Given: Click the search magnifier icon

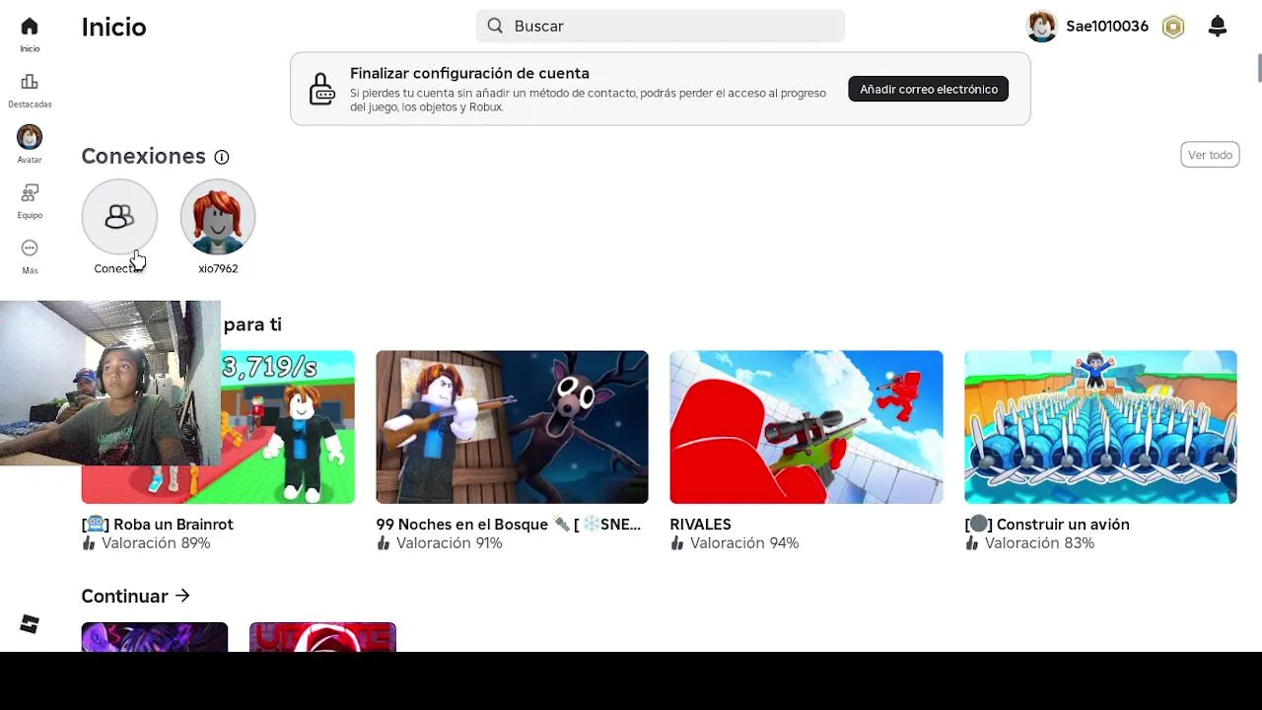Looking at the screenshot, I should click(495, 26).
